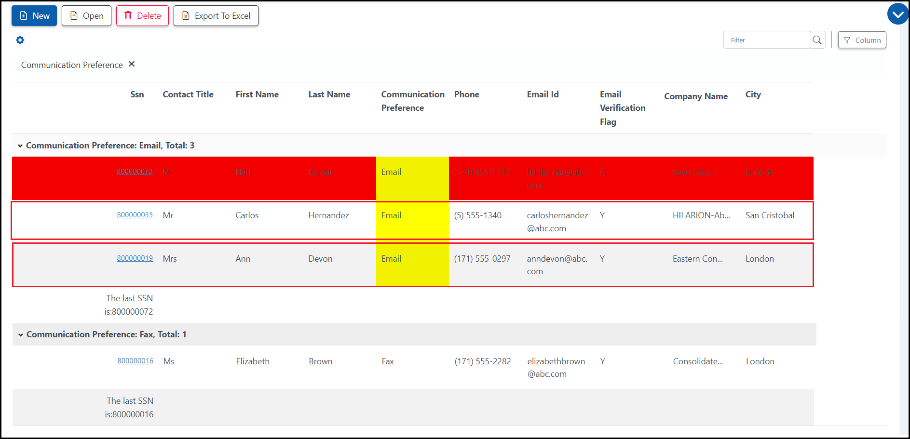Select the last name cell Kumar

coord(321,172)
